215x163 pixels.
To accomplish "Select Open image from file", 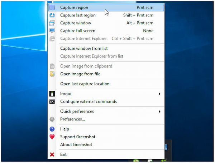I will pos(106,74).
